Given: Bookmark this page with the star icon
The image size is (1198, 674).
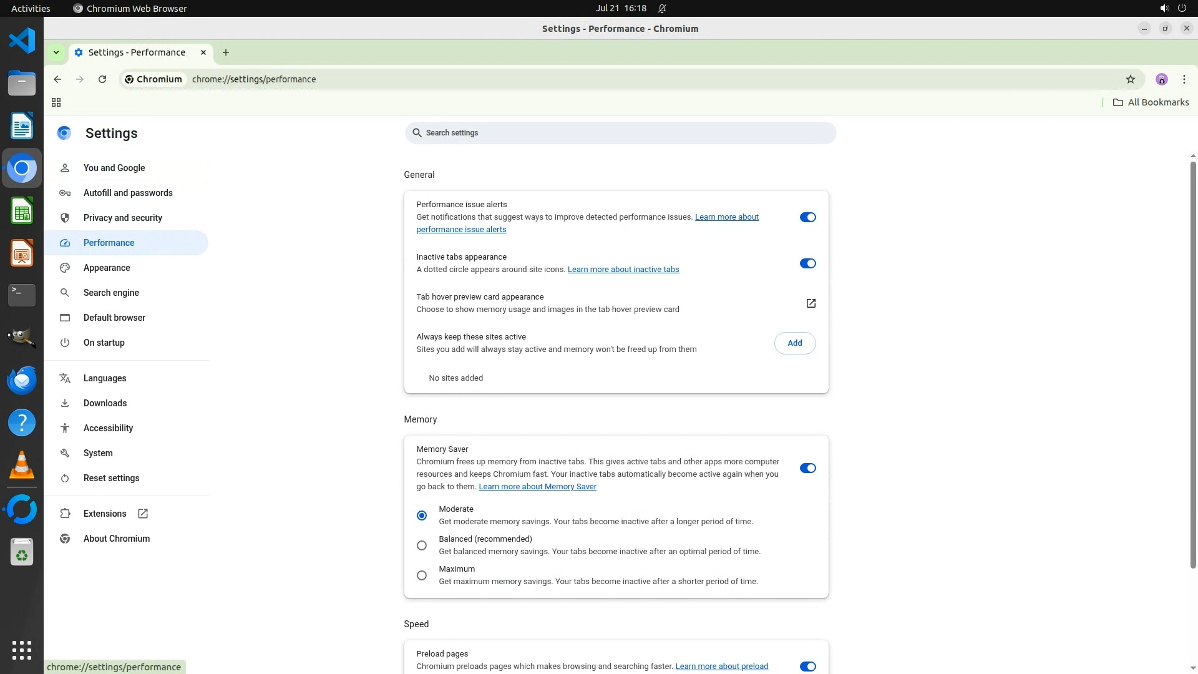Looking at the screenshot, I should 1130,79.
